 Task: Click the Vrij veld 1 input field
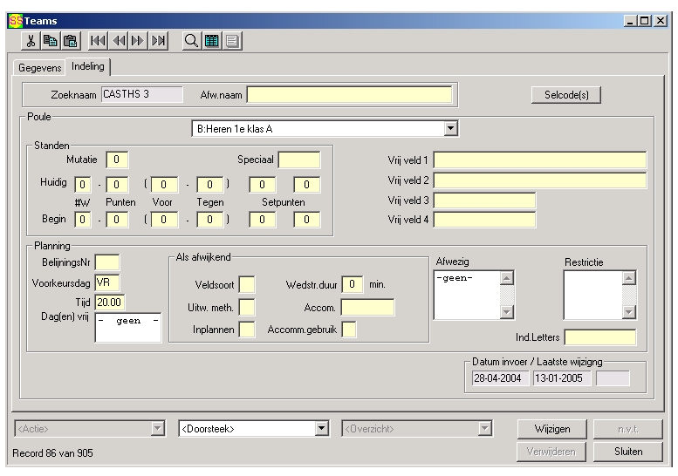coord(539,160)
